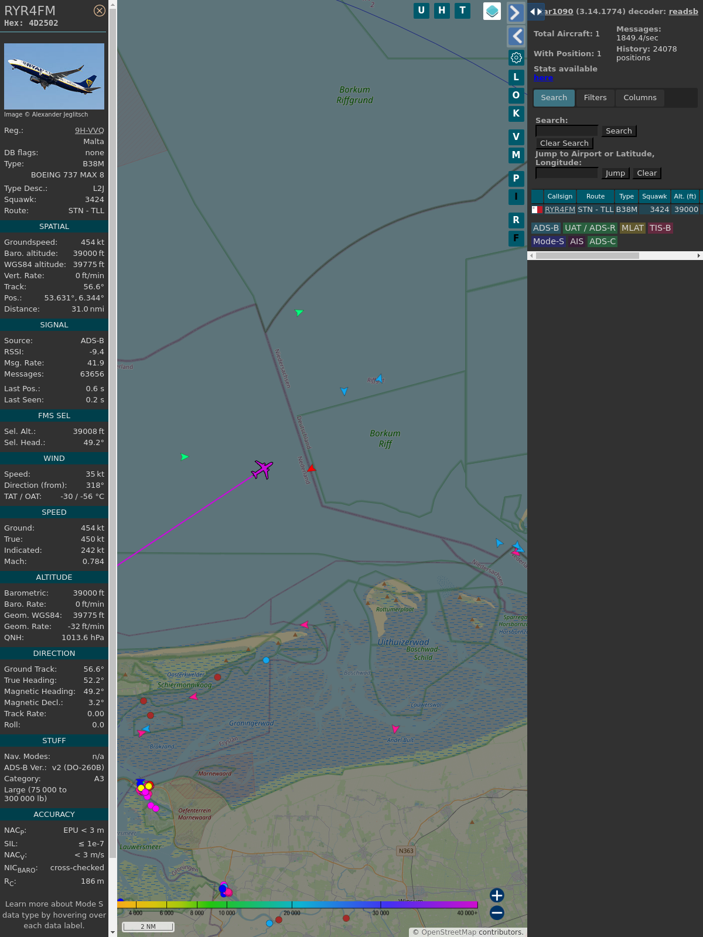Switch to the Filters tab
The height and width of the screenshot is (937, 703).
click(595, 98)
